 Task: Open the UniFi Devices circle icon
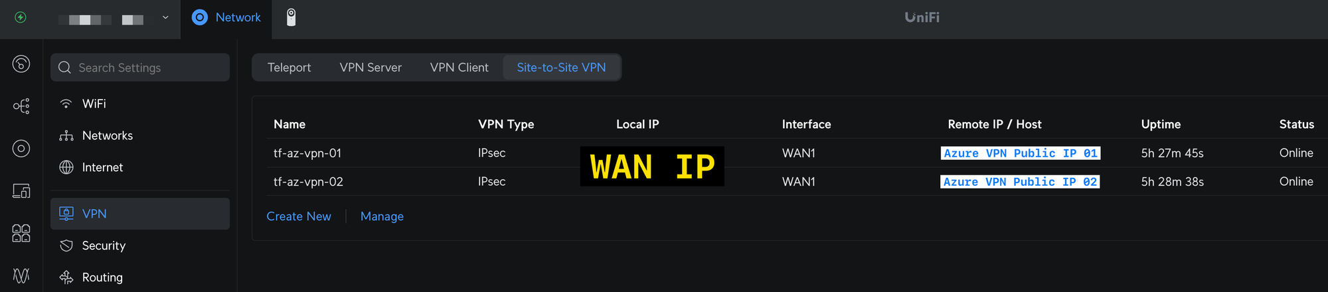21,149
